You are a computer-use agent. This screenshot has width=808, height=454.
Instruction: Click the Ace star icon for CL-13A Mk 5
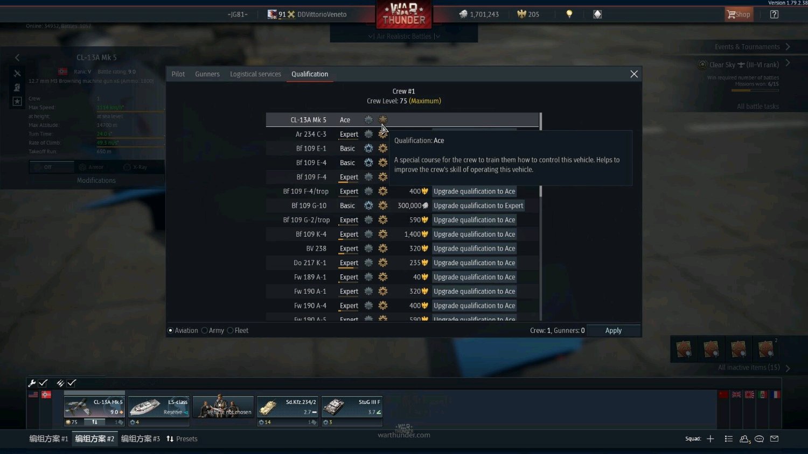click(382, 119)
